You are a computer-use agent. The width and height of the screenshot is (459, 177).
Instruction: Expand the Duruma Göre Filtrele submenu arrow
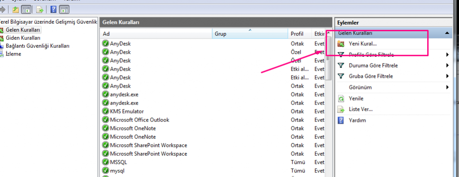(447, 65)
